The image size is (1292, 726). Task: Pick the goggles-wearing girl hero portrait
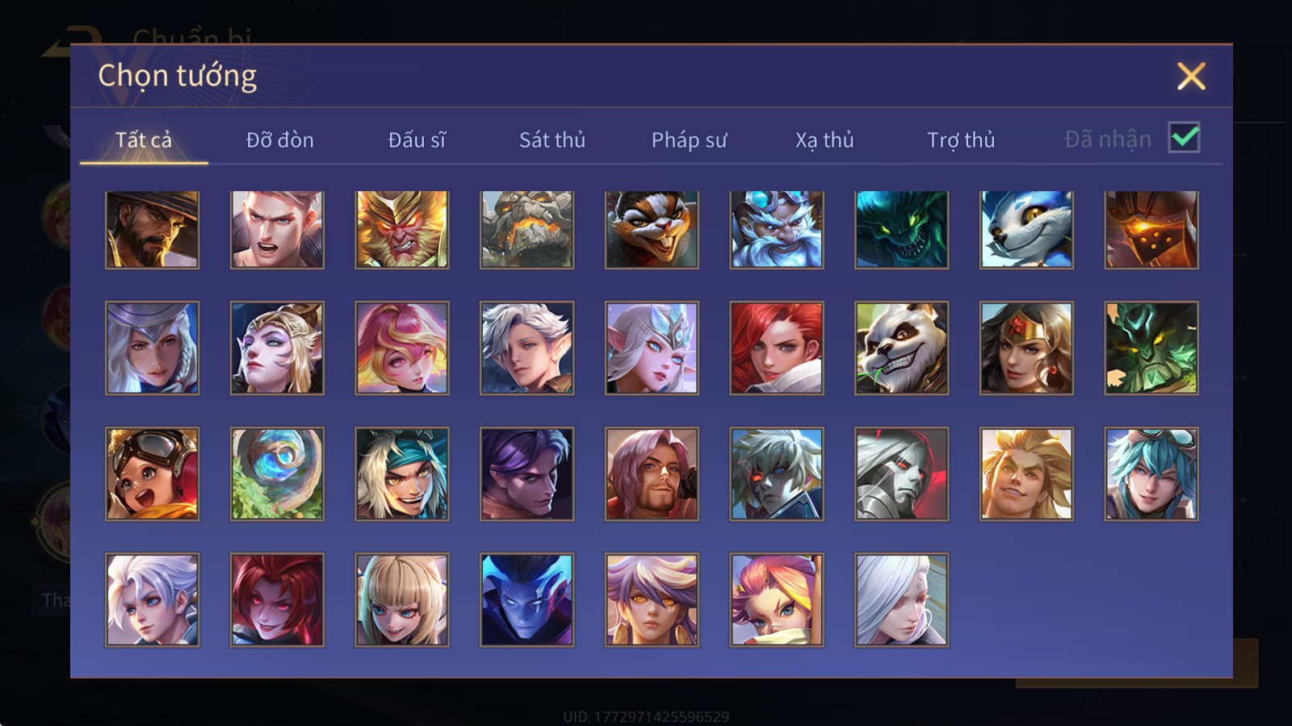pyautogui.click(x=152, y=474)
